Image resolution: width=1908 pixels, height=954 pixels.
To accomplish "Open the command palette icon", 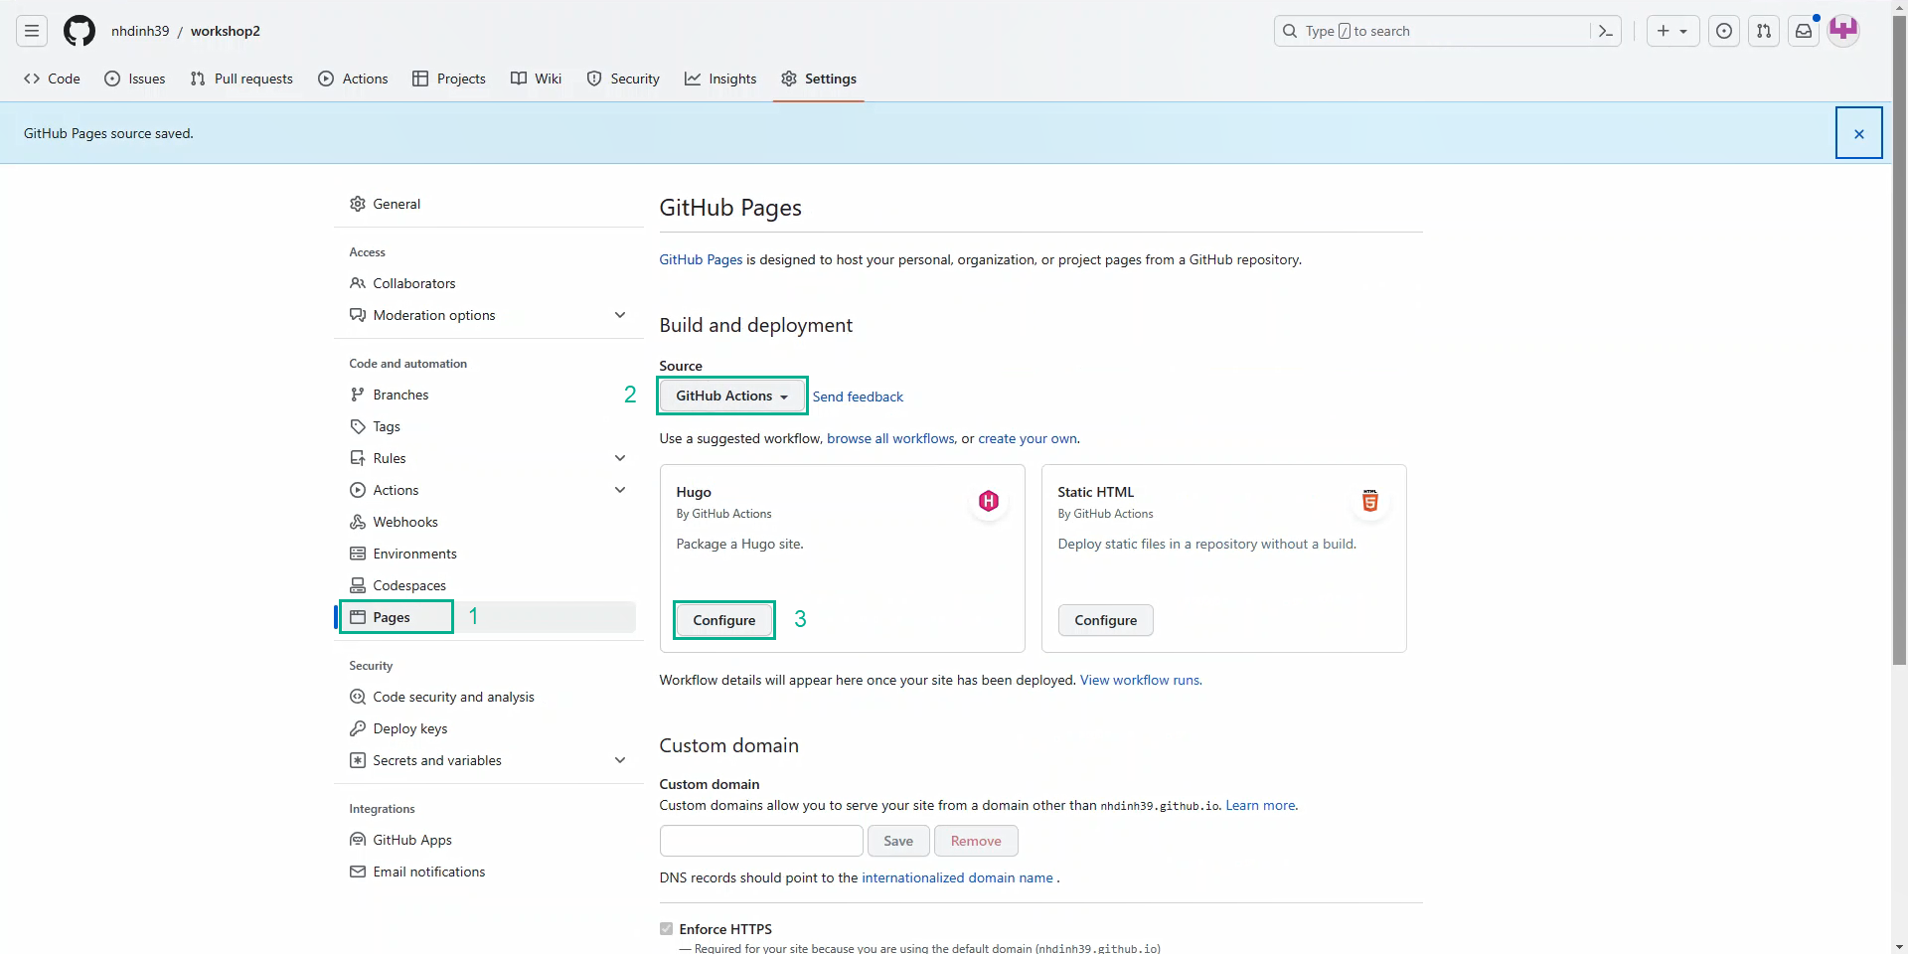I will (1605, 31).
